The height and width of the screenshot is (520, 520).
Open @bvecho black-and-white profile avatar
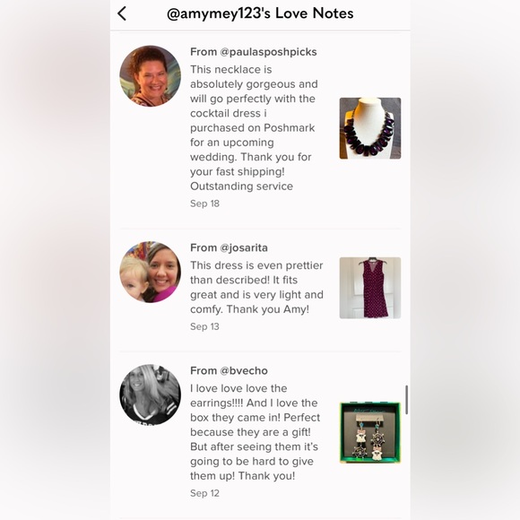[x=151, y=395]
